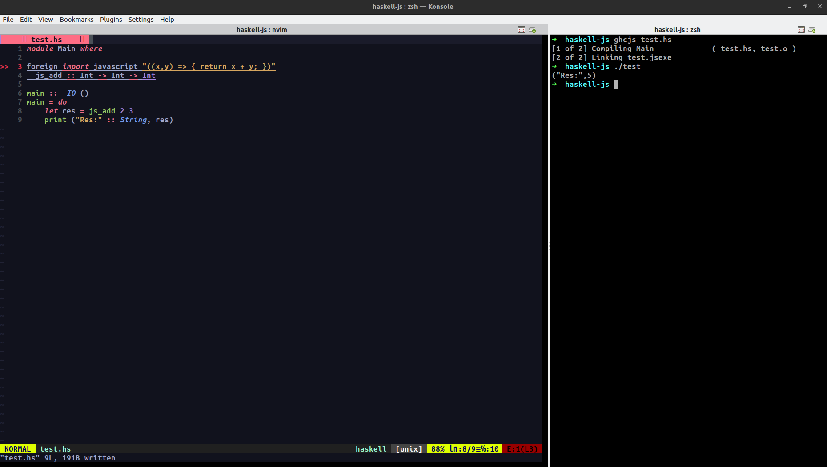
Task: Click the 'foreign' keyword on line 3
Action: click(42, 66)
